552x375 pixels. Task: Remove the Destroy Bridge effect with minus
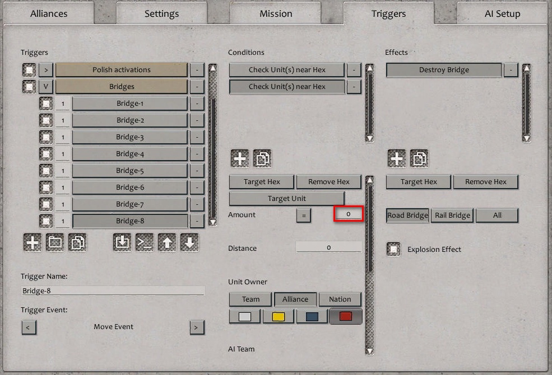click(x=511, y=70)
